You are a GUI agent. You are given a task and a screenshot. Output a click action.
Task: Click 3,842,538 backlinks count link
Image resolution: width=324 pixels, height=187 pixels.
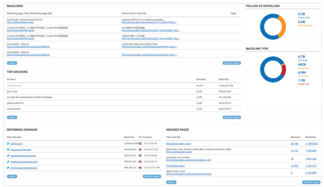pyautogui.click(x=311, y=159)
